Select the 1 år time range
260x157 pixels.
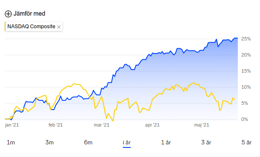tap(166, 142)
